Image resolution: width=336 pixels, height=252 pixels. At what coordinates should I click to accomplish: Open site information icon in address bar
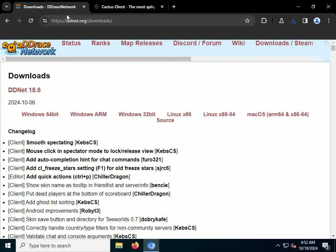[x=45, y=21]
